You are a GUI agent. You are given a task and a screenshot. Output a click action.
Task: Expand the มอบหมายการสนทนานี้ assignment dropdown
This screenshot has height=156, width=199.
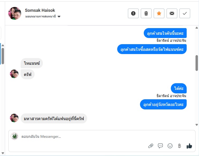pyautogui.click(x=59, y=17)
